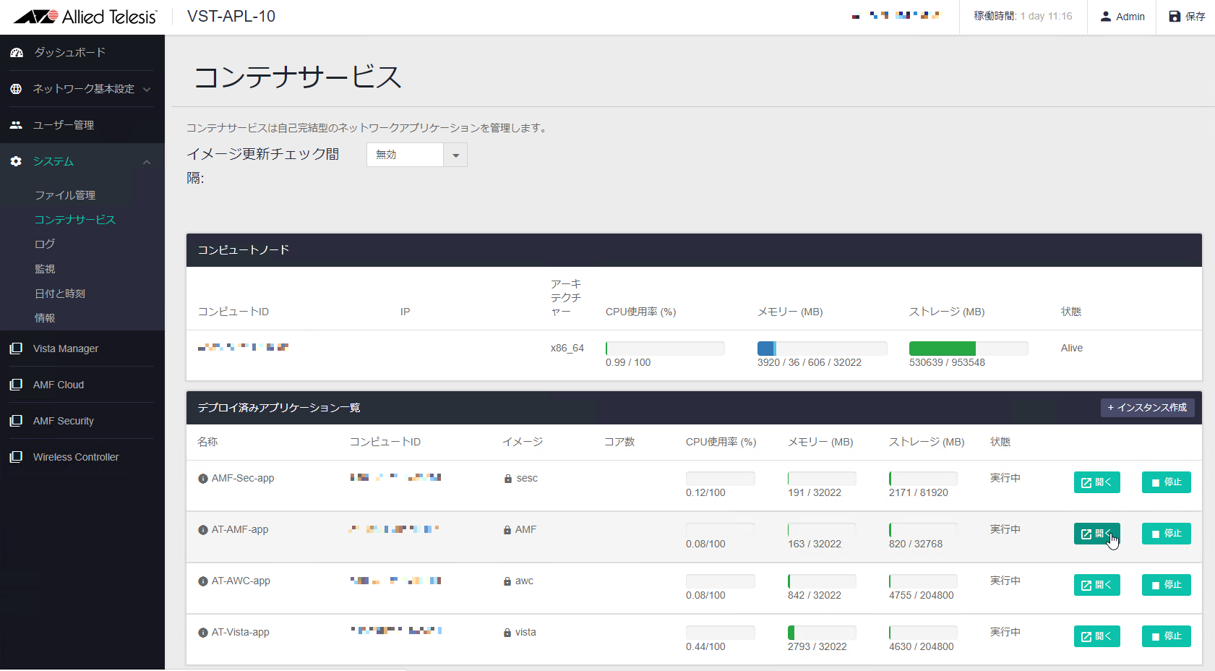Click the VST-APL-10 device name

[x=231, y=17]
